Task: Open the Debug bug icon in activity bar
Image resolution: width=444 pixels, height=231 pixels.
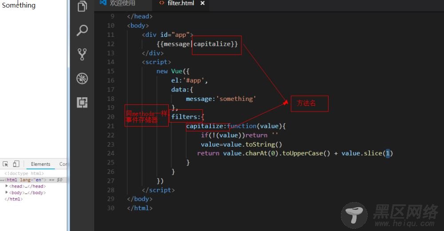Action: click(x=82, y=79)
